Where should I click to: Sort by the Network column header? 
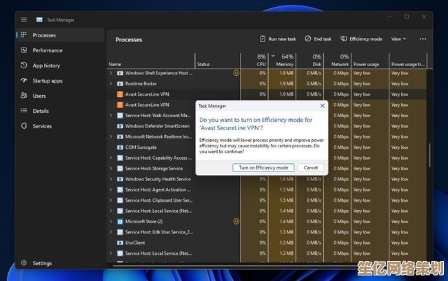338,60
